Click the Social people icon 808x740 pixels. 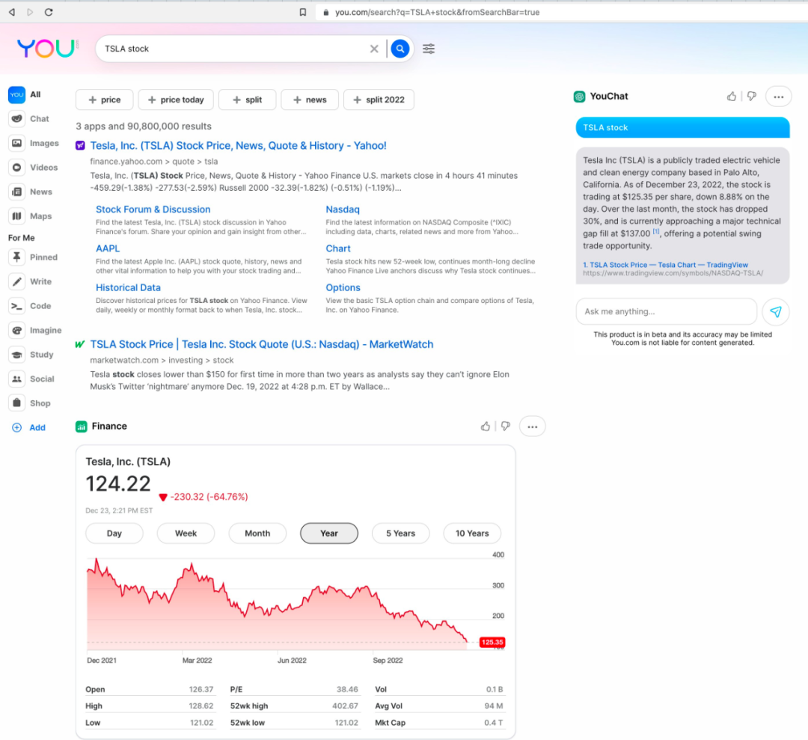click(16, 379)
